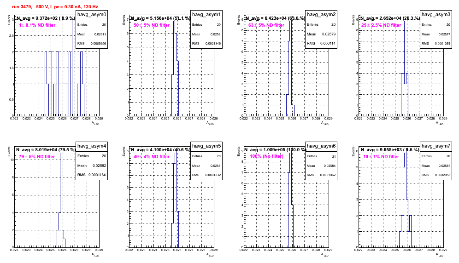Image resolution: width=459 pixels, height=263 pixels.
Task: Select the havg_asym6 stats box title
Action: pos(321,146)
